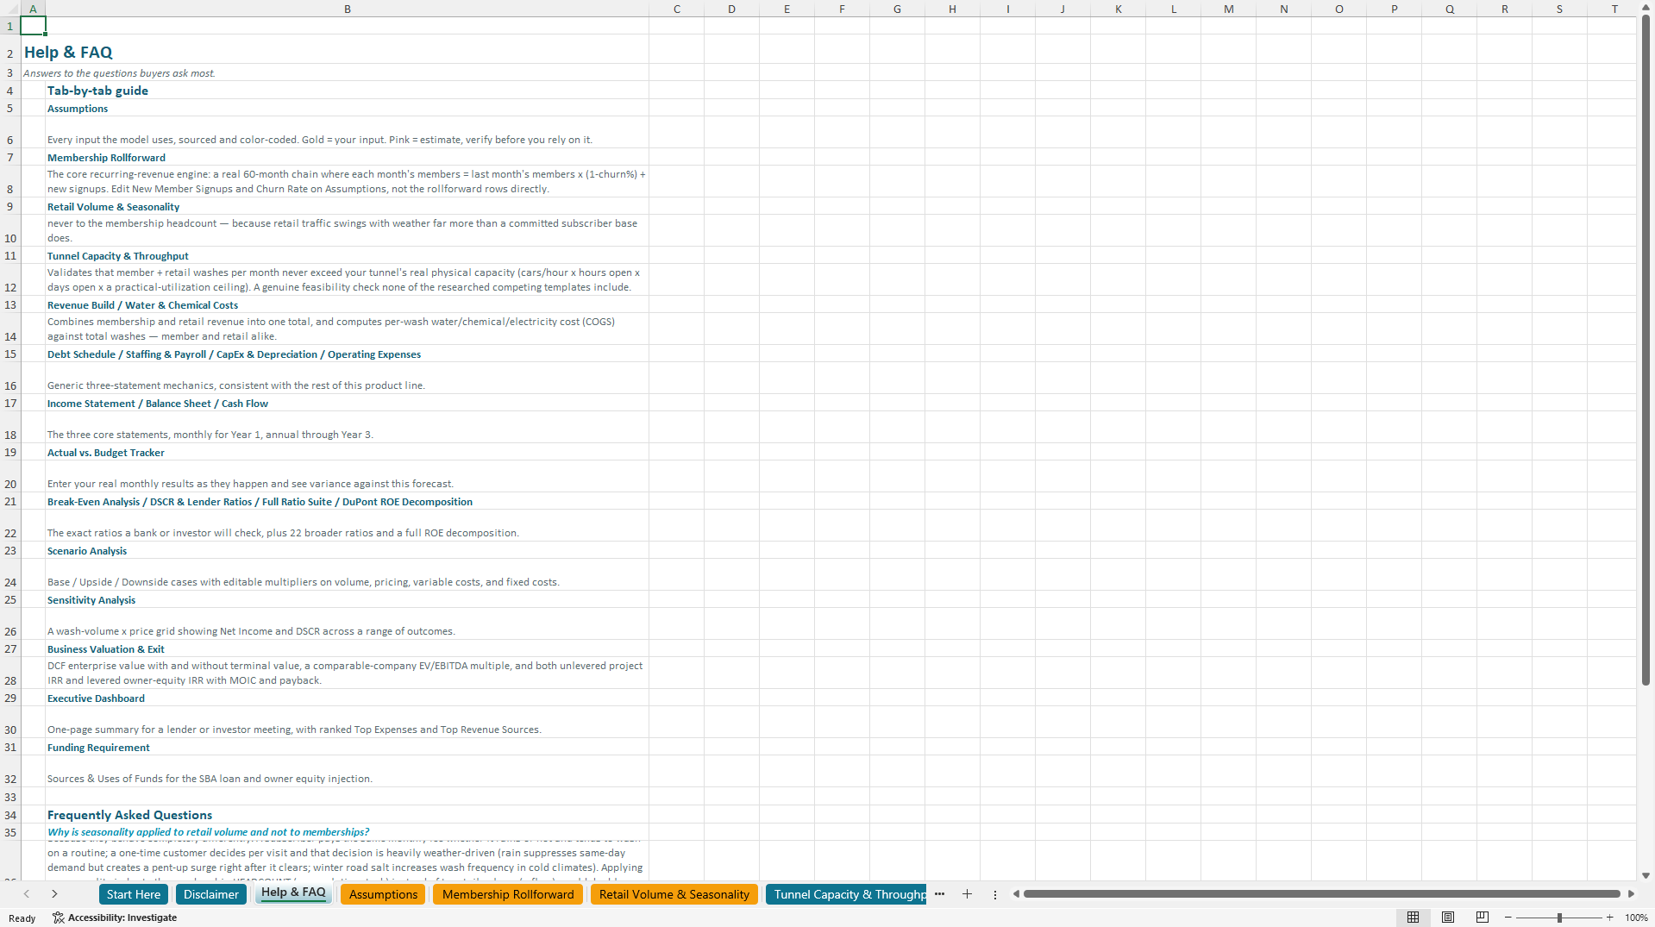Select Income Statement / Balance Sheet heading

pyautogui.click(x=348, y=403)
